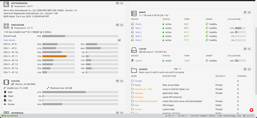Click the appdata folder icon

pos(132,93)
